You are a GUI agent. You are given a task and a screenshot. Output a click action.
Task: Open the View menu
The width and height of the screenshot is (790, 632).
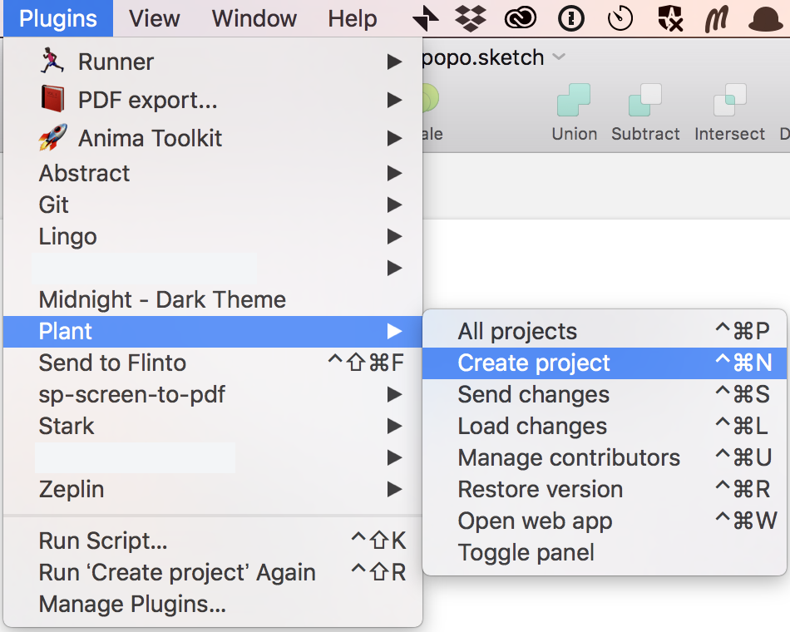(x=154, y=18)
